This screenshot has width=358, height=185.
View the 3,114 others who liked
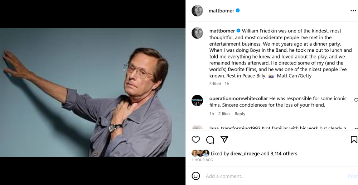tap(284, 154)
